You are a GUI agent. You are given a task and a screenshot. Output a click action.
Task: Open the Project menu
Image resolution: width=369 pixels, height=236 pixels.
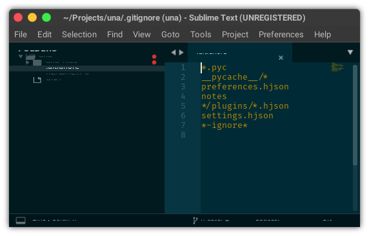(x=235, y=35)
